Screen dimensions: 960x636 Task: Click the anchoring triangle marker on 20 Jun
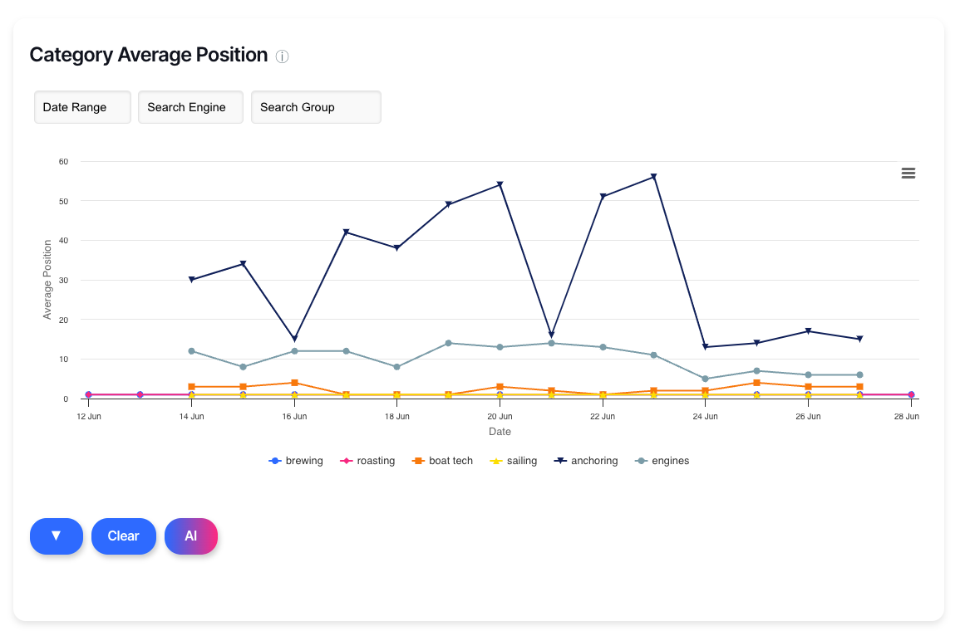[500, 184]
